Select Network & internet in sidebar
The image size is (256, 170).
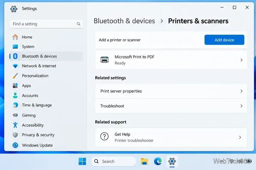[39, 66]
